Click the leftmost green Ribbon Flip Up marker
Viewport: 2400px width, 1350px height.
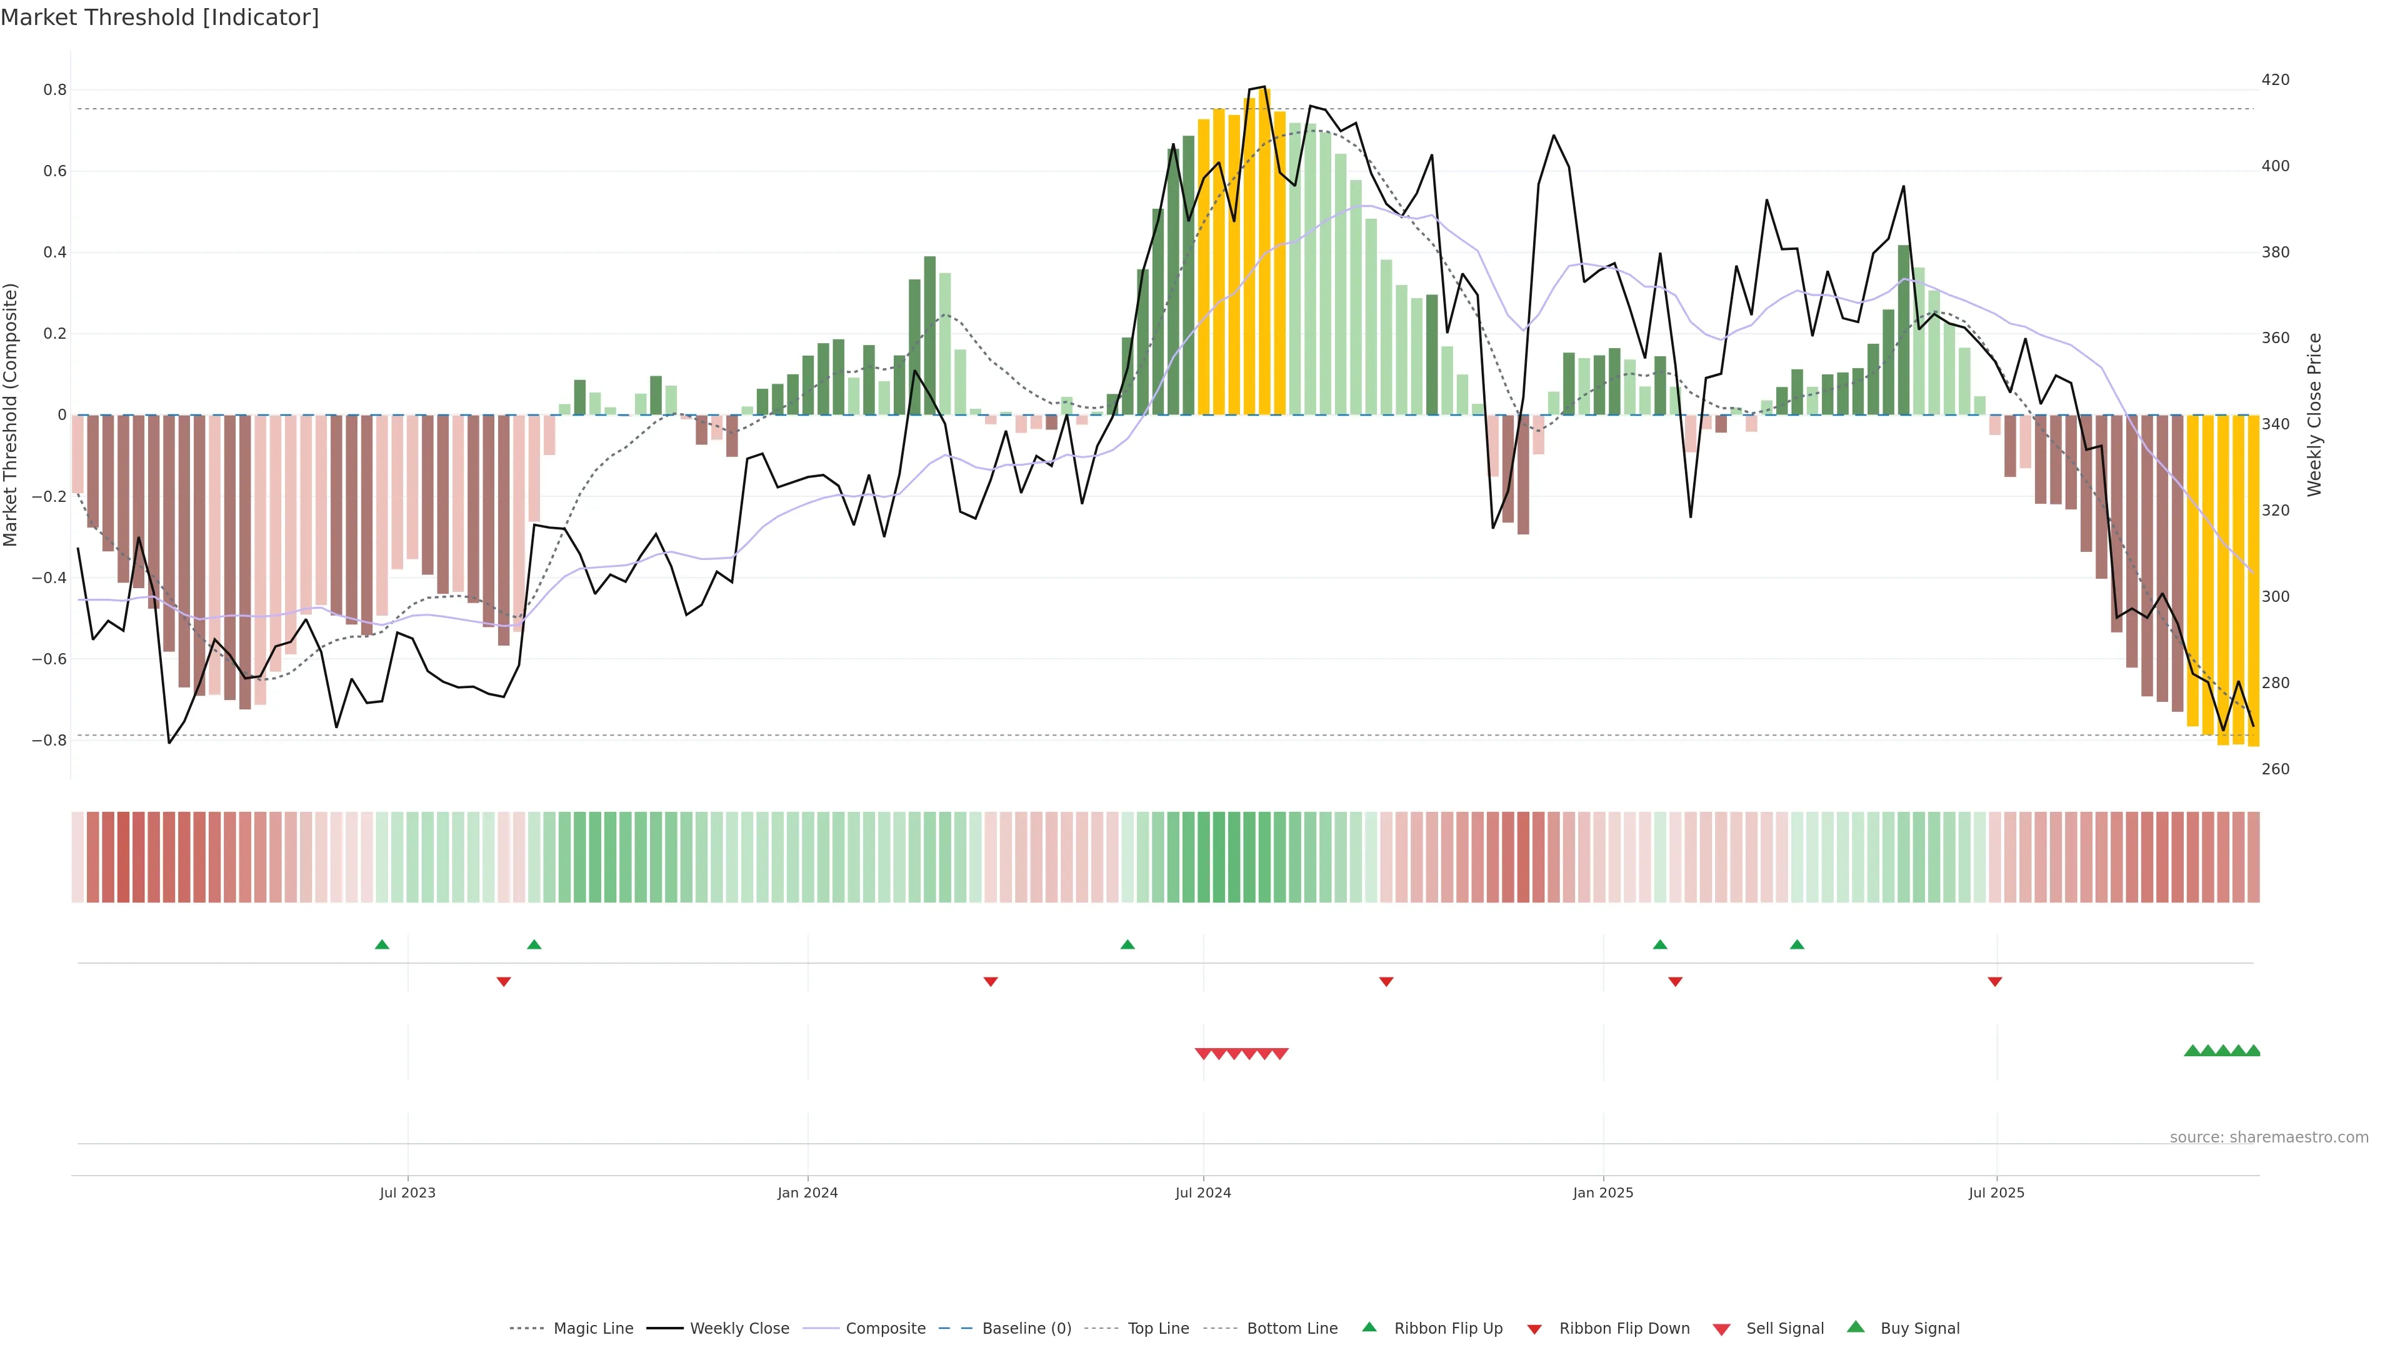tap(382, 945)
